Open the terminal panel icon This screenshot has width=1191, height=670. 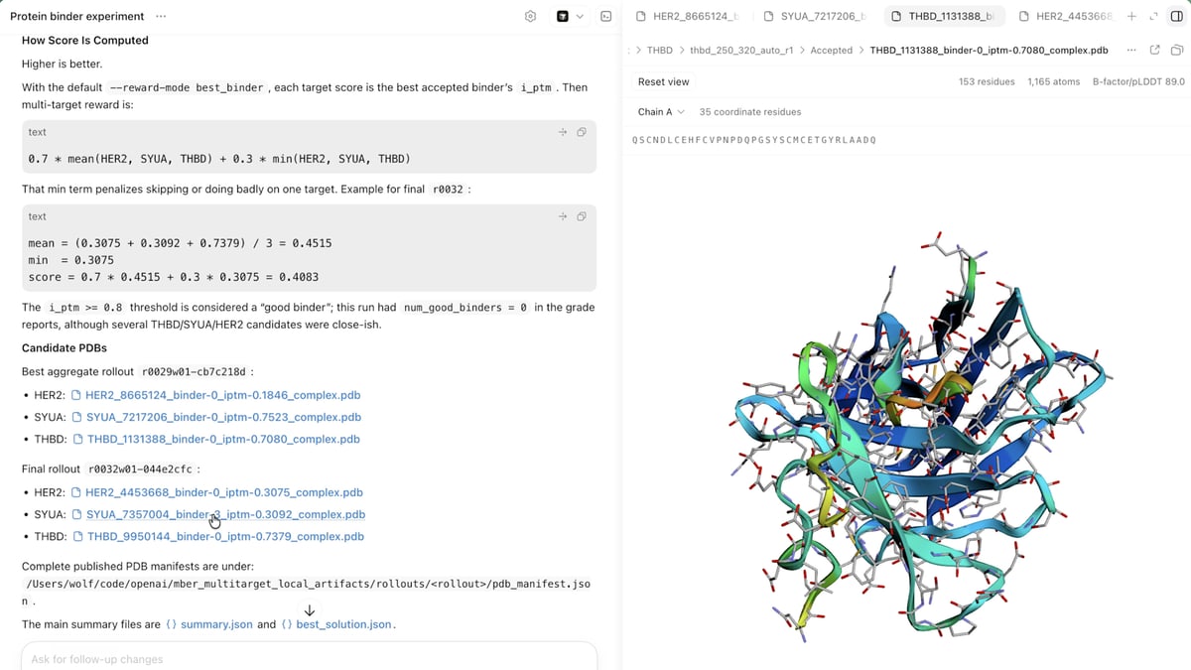pos(605,17)
